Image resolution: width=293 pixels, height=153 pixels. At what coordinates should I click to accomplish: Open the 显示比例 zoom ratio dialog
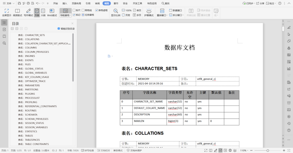[x=116, y=12]
